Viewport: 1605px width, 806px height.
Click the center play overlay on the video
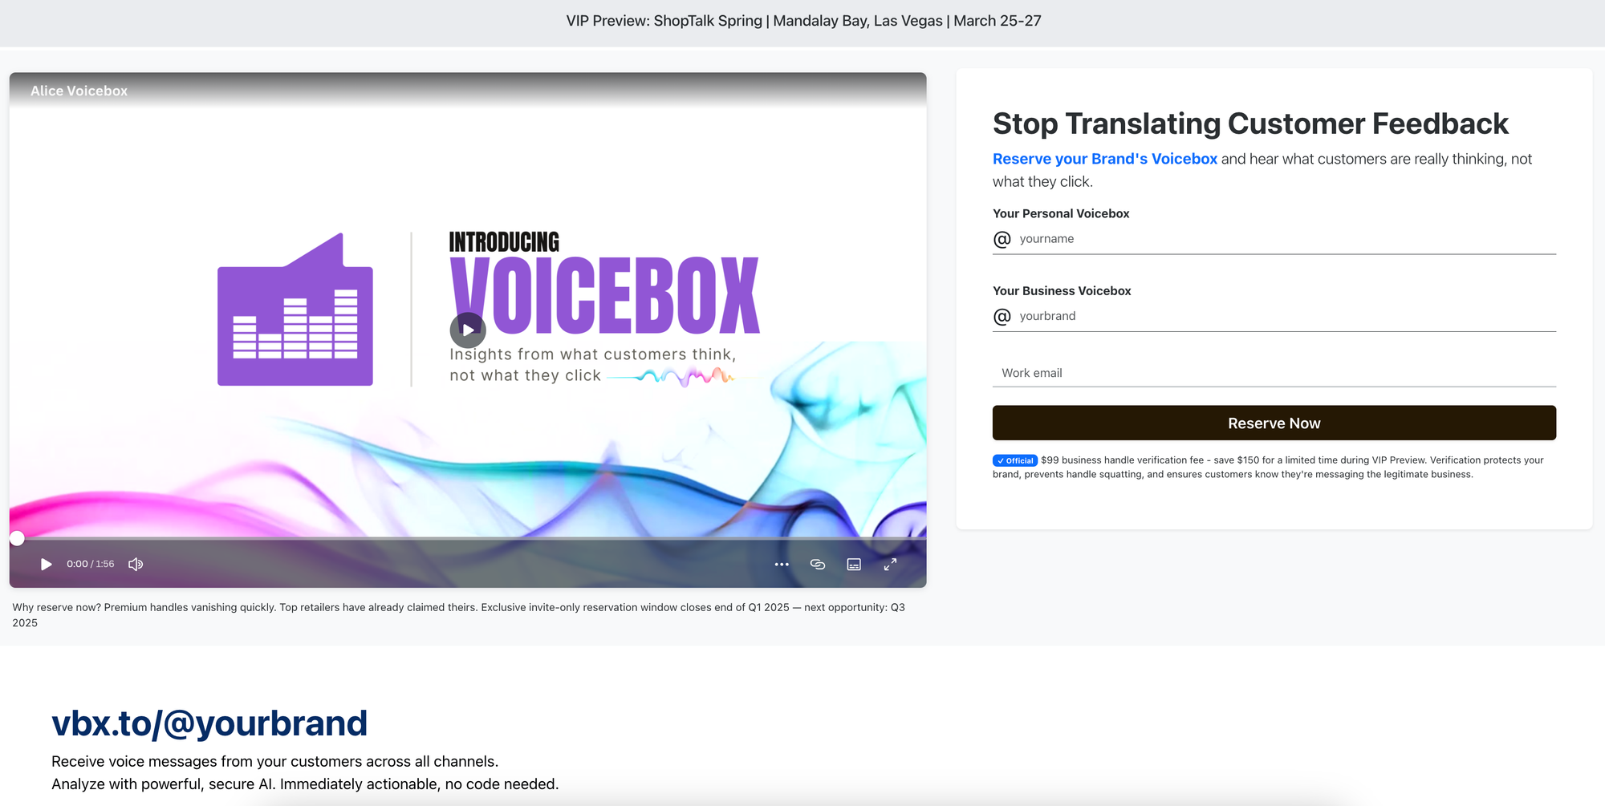pos(468,330)
